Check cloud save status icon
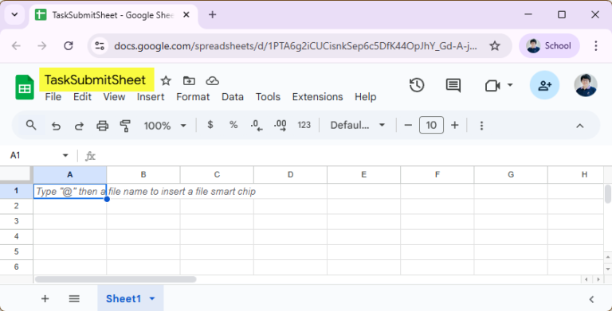The width and height of the screenshot is (612, 311). pos(212,80)
